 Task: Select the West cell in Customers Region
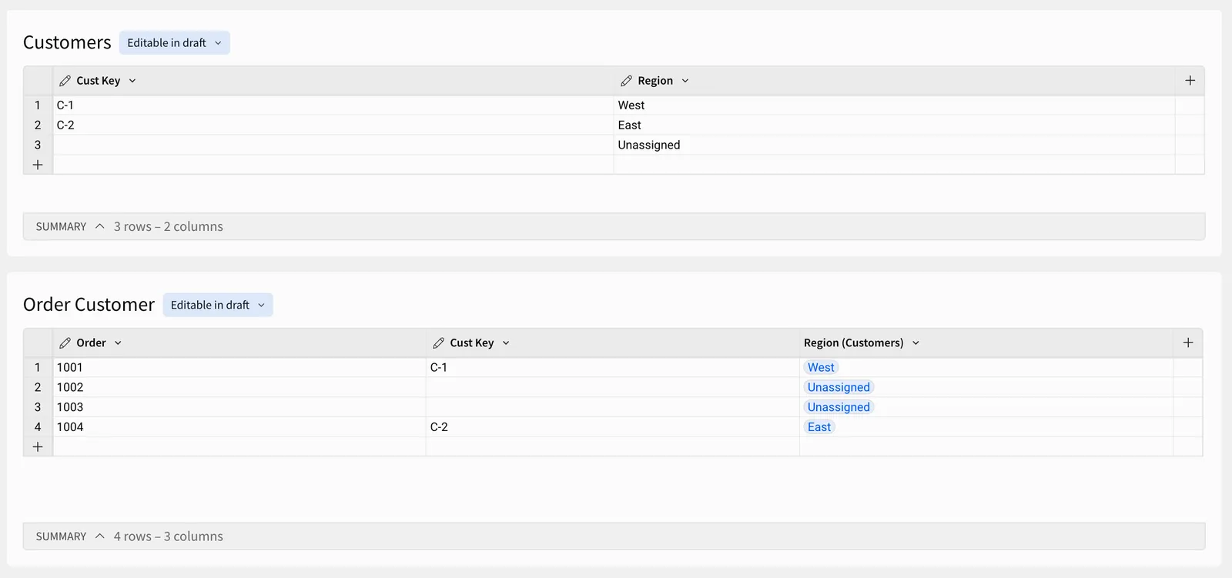[895, 105]
